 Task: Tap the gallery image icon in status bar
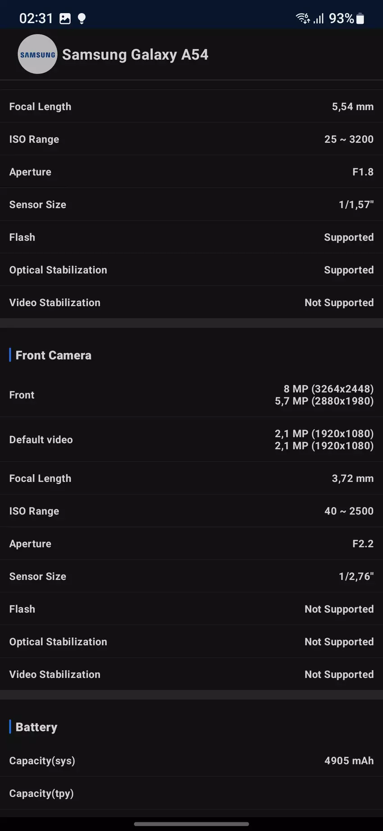coord(65,18)
